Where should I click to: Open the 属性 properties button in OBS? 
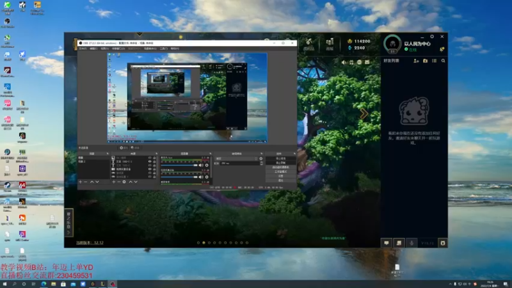click(x=124, y=148)
